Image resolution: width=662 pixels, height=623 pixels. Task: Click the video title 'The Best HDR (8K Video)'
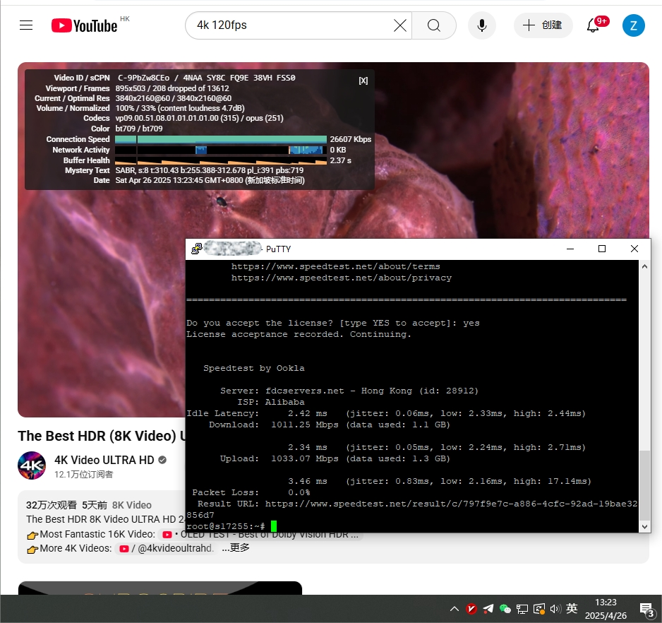97,436
